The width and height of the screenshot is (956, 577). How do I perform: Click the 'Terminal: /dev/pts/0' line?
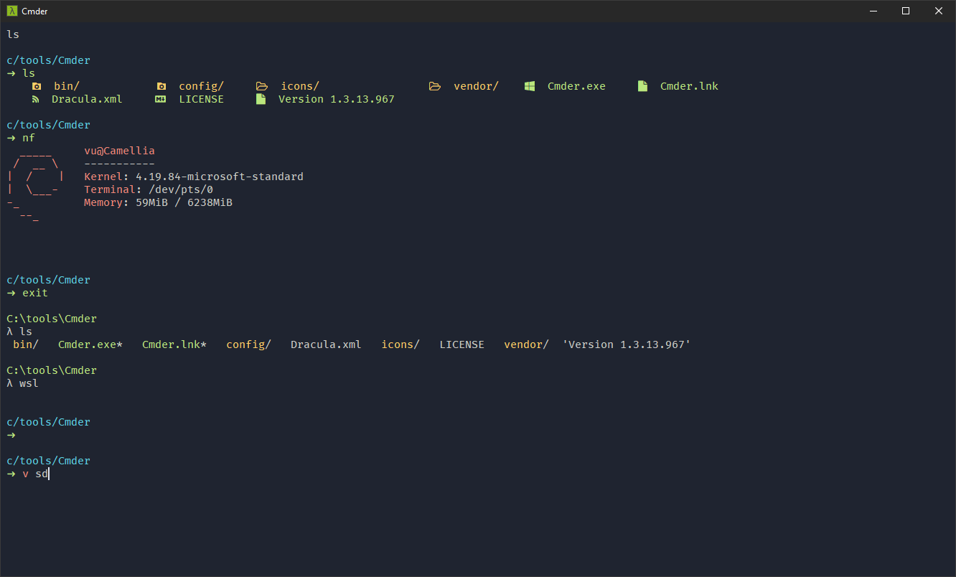pyautogui.click(x=149, y=189)
